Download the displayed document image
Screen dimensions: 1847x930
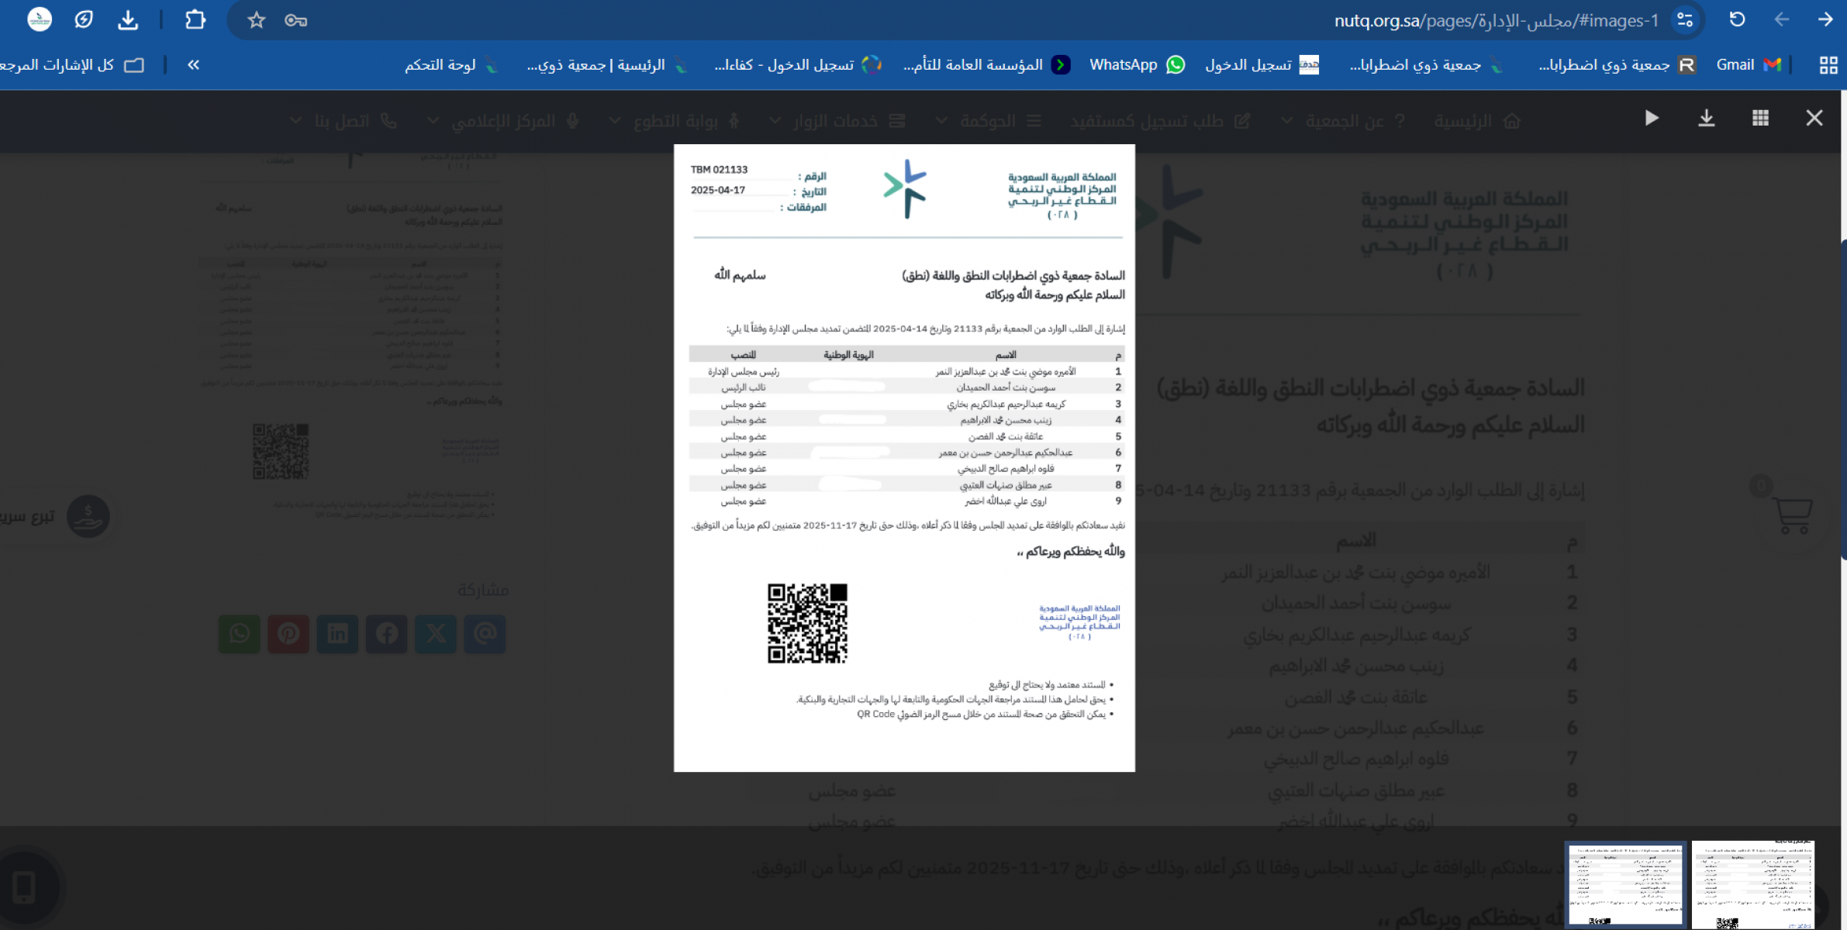click(x=1706, y=118)
